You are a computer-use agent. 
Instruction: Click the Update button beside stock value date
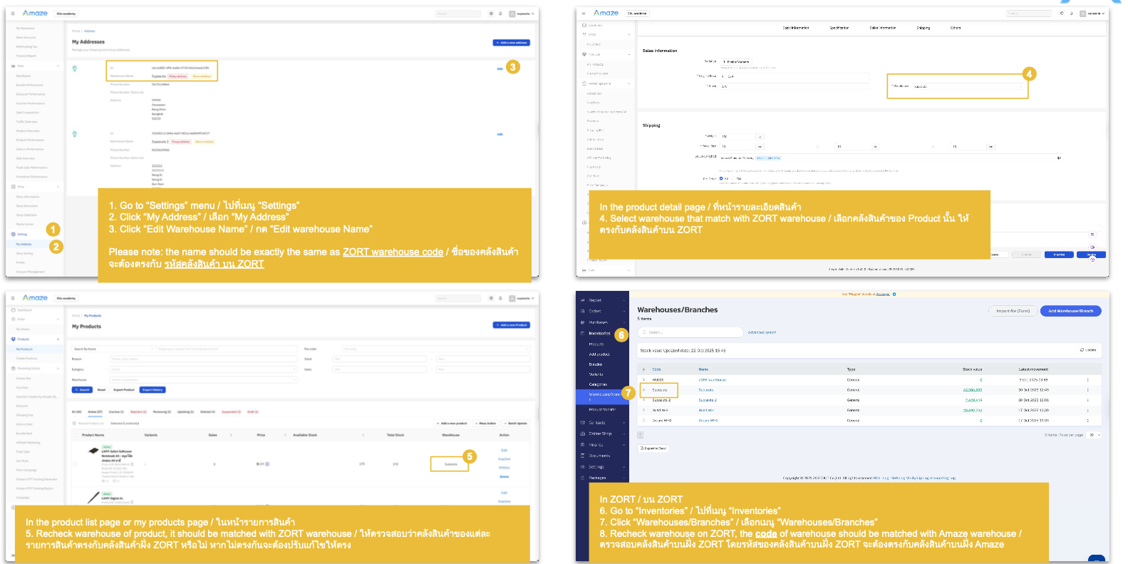[x=1089, y=350]
